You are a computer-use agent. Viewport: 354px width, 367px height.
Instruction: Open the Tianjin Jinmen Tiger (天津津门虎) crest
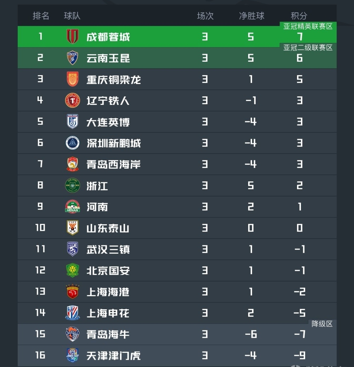(x=72, y=355)
